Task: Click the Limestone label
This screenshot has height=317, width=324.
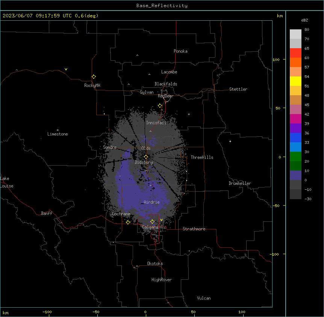Action: click(58, 134)
